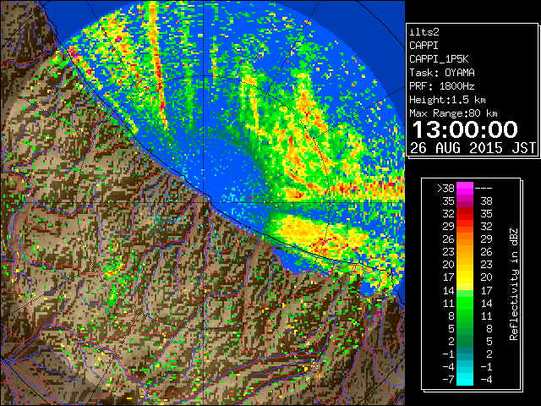Click the yellow 17–20 dBZ legend band
The image size is (541, 406).
tap(465, 277)
